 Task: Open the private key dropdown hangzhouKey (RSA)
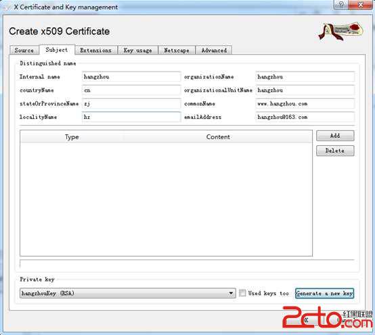point(128,293)
